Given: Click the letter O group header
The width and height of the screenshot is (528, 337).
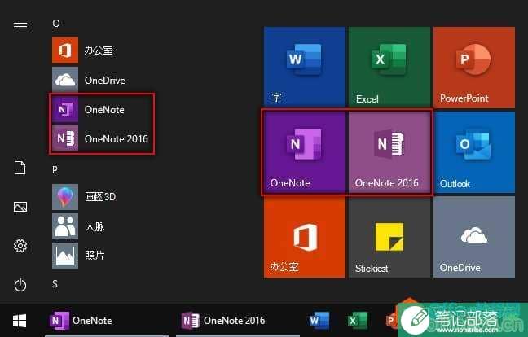Looking at the screenshot, I should [56, 24].
